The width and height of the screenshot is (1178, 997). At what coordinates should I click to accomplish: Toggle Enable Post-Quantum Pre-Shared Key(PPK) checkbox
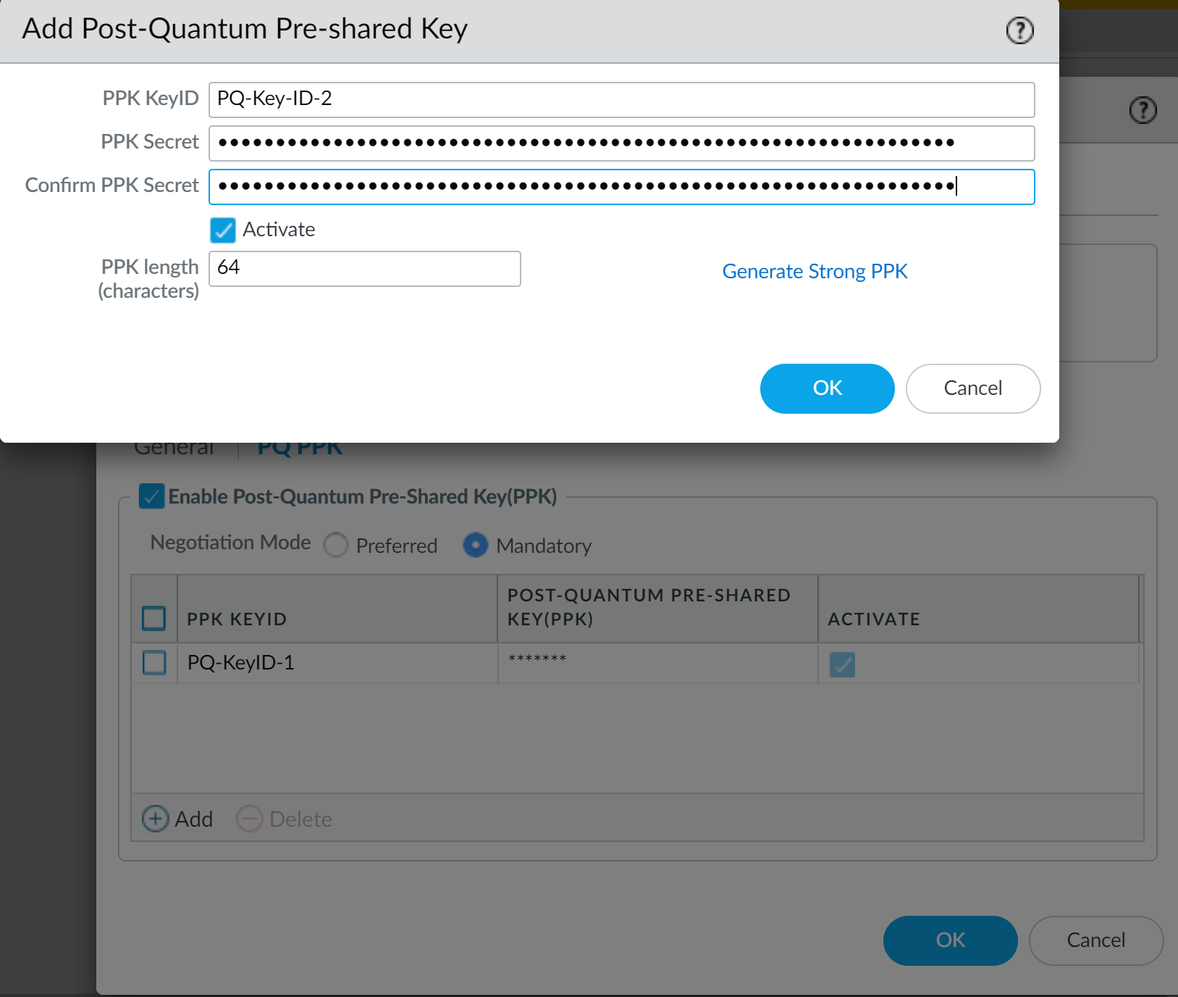click(x=152, y=496)
